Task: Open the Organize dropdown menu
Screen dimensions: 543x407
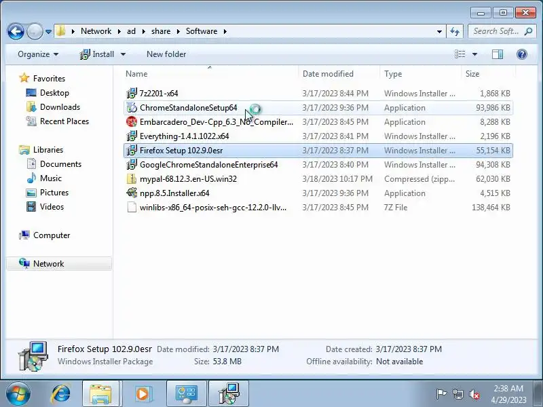Action: coord(38,54)
